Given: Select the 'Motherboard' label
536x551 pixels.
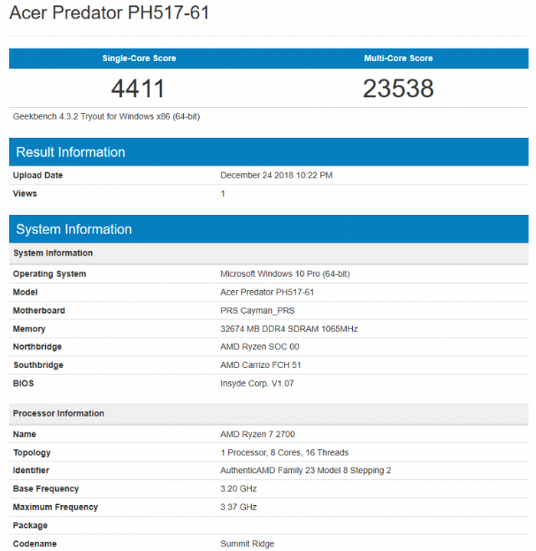Looking at the screenshot, I should (39, 310).
